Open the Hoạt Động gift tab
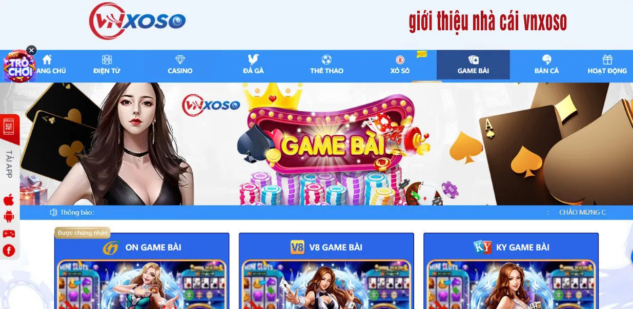633x309 pixels. tap(607, 65)
